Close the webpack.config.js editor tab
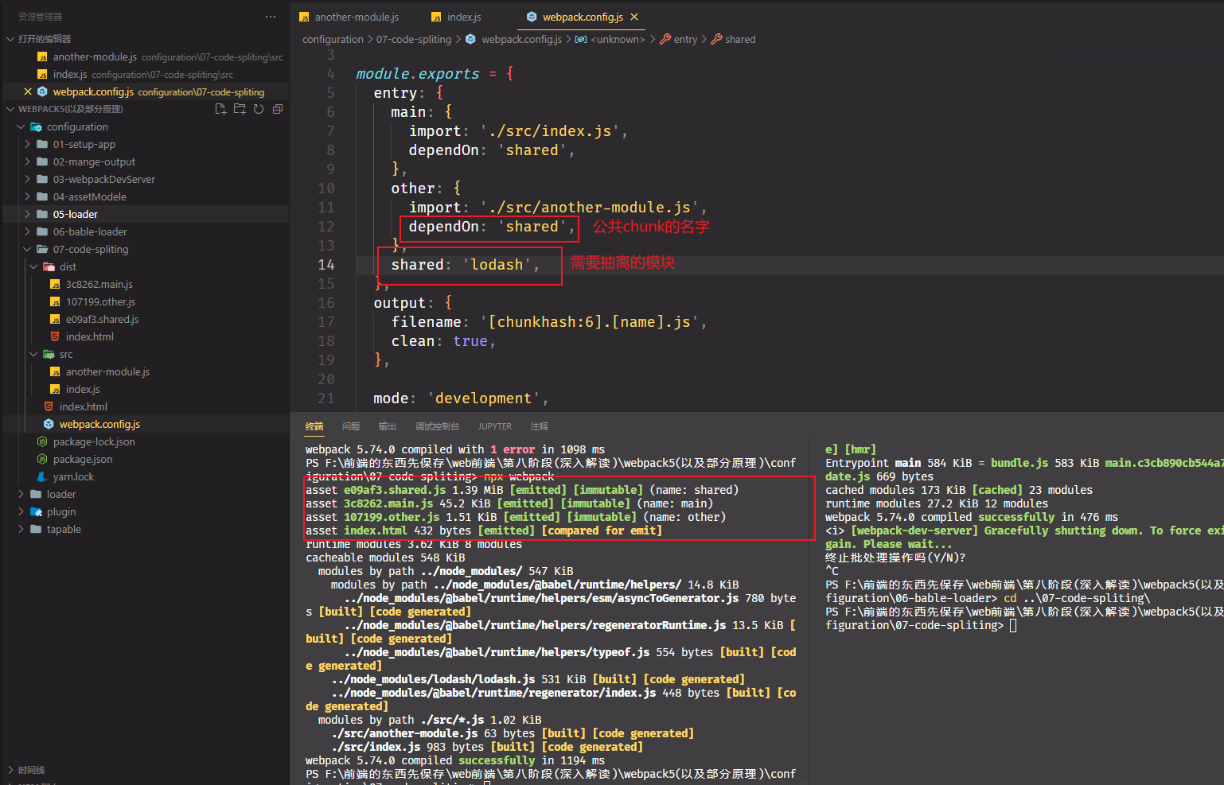This screenshot has width=1224, height=785. 634,17
